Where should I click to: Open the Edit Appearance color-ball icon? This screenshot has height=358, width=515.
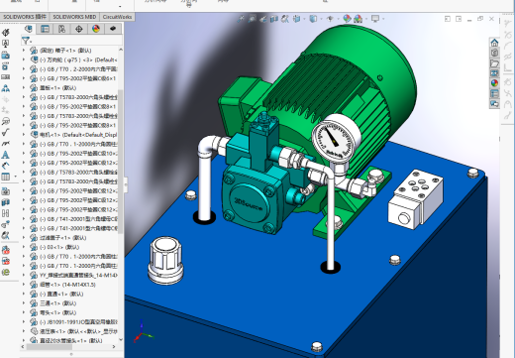347,19
